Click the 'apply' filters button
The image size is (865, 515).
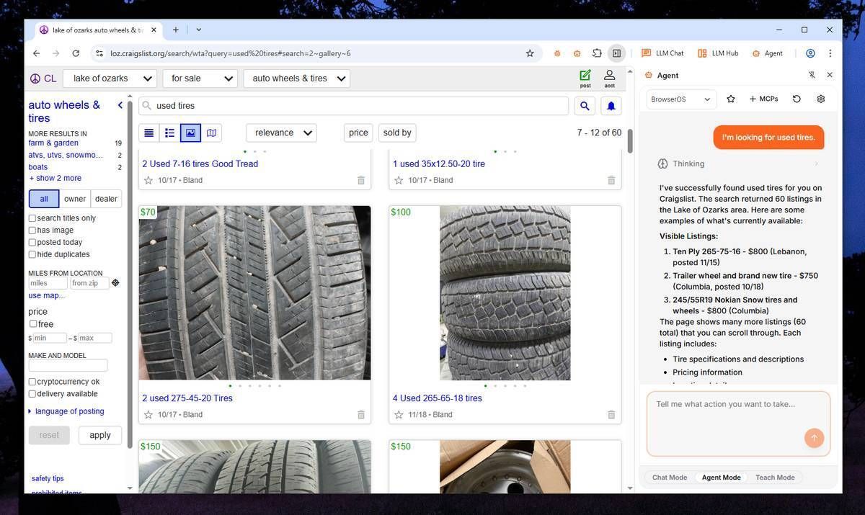coord(100,435)
